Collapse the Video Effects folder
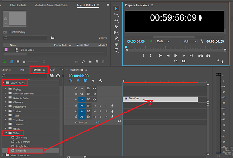Viewport: 233px width, 158px height. [x=3, y=82]
